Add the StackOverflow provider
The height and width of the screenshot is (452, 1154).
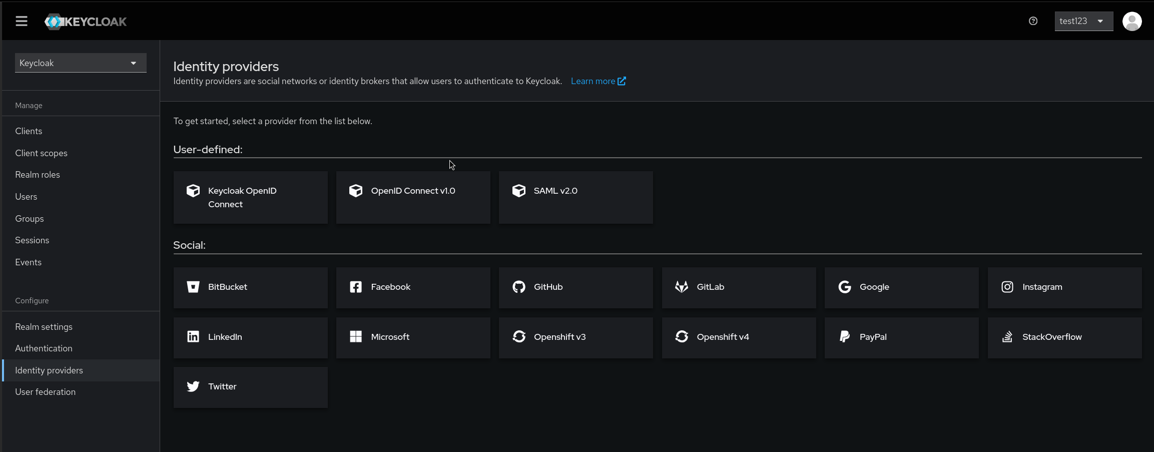click(1064, 337)
